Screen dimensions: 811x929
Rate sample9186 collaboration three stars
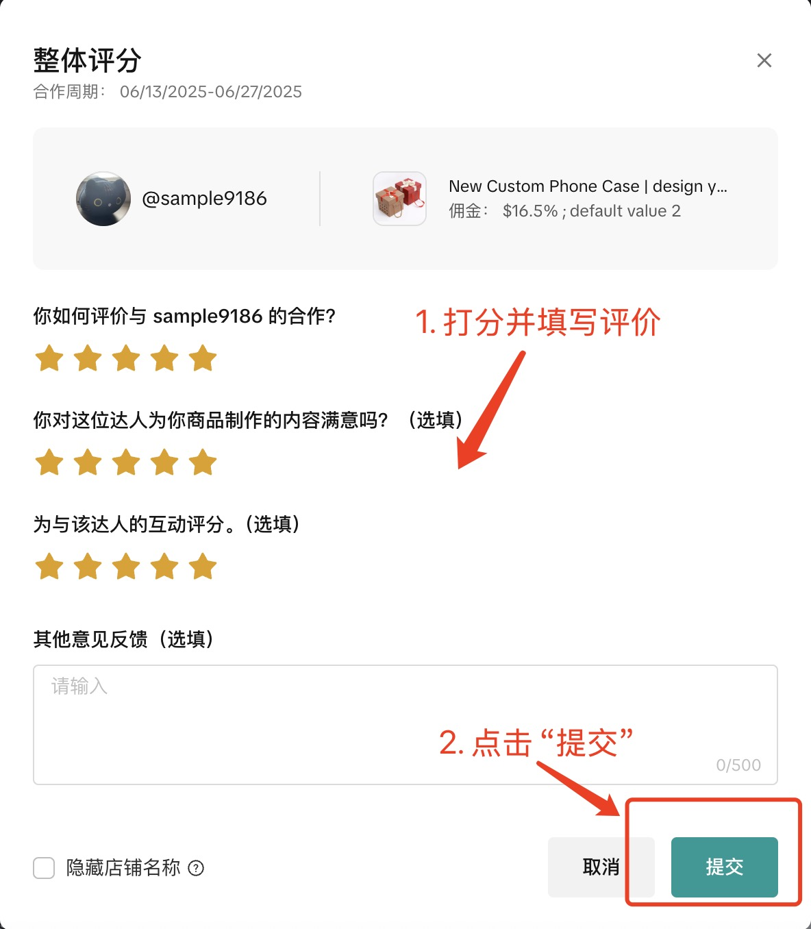(126, 358)
